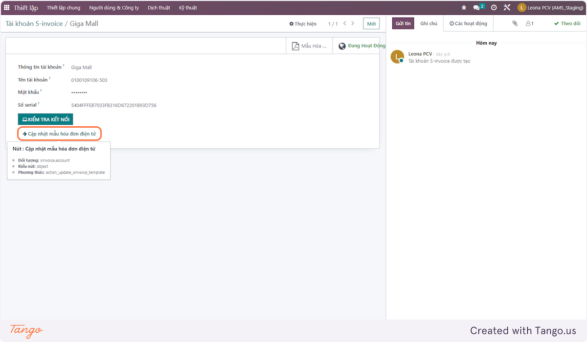587x342 pixels.
Task: Click Leona PCV avatar in chatter
Action: (x=397, y=57)
